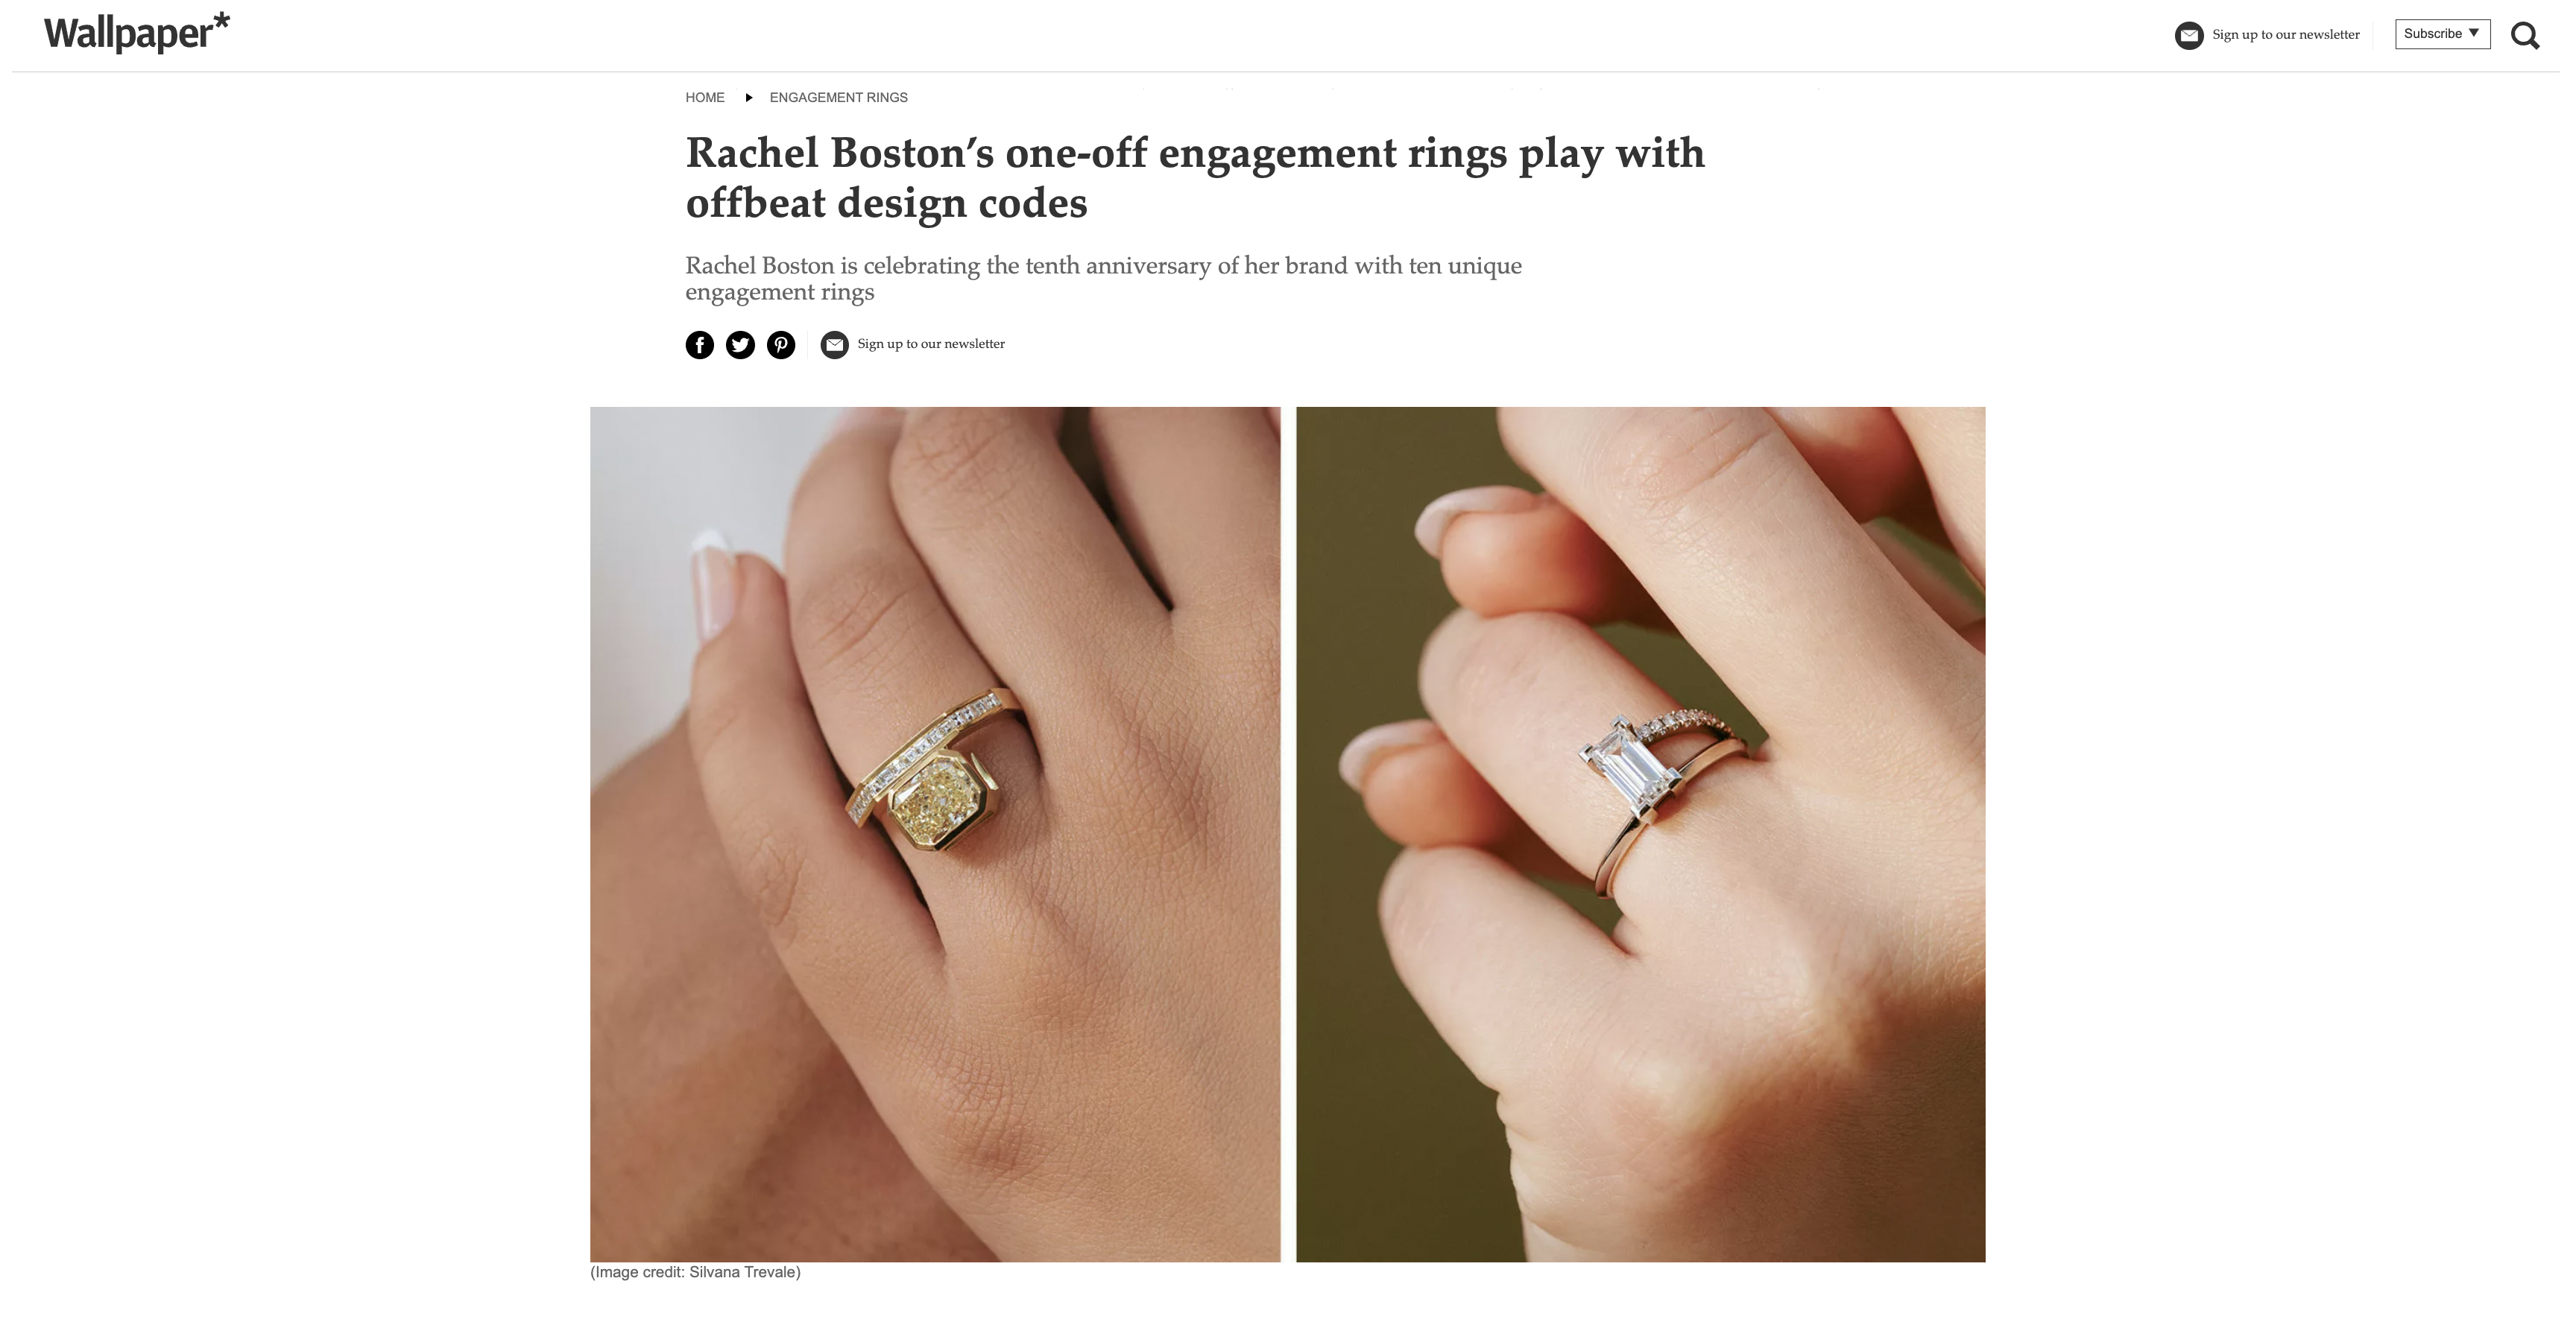Screen dimensions: 2576x1322
Task: Click breadcrumb arrow separator
Action: (748, 97)
